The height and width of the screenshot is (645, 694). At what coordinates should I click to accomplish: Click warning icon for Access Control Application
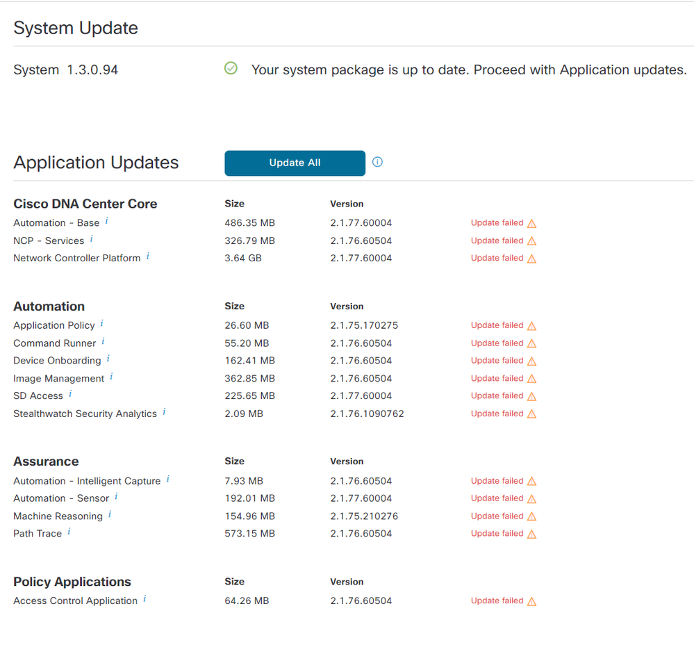532,601
